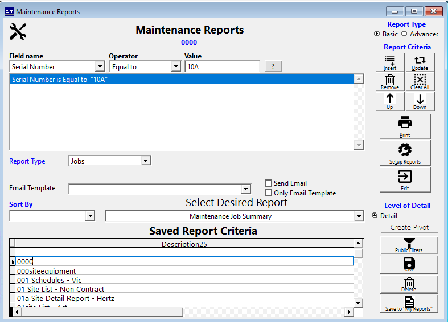Screen dimensions: 448x322
Task: Click the Value input field
Action: coord(221,67)
